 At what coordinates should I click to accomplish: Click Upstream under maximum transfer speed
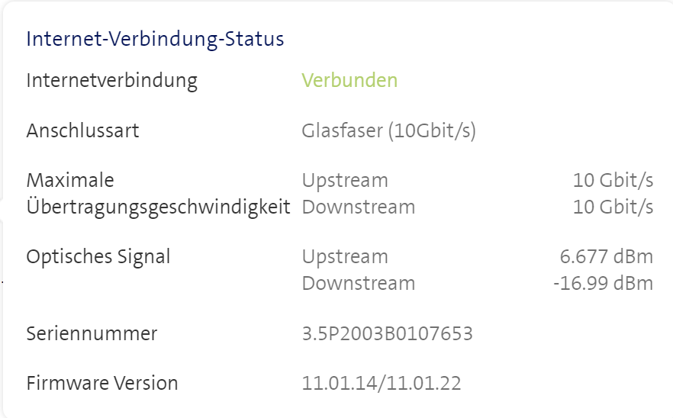point(345,181)
